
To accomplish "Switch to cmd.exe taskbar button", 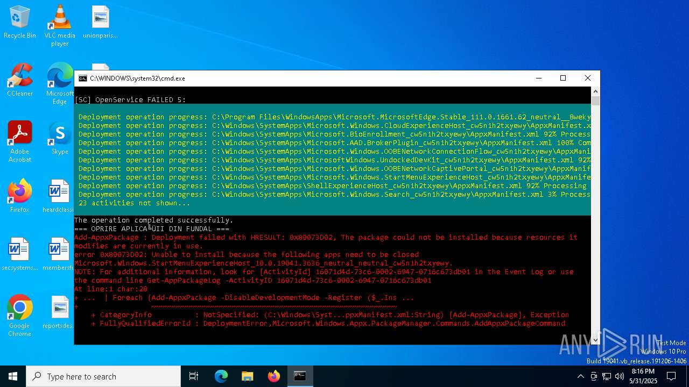I will (x=300, y=376).
